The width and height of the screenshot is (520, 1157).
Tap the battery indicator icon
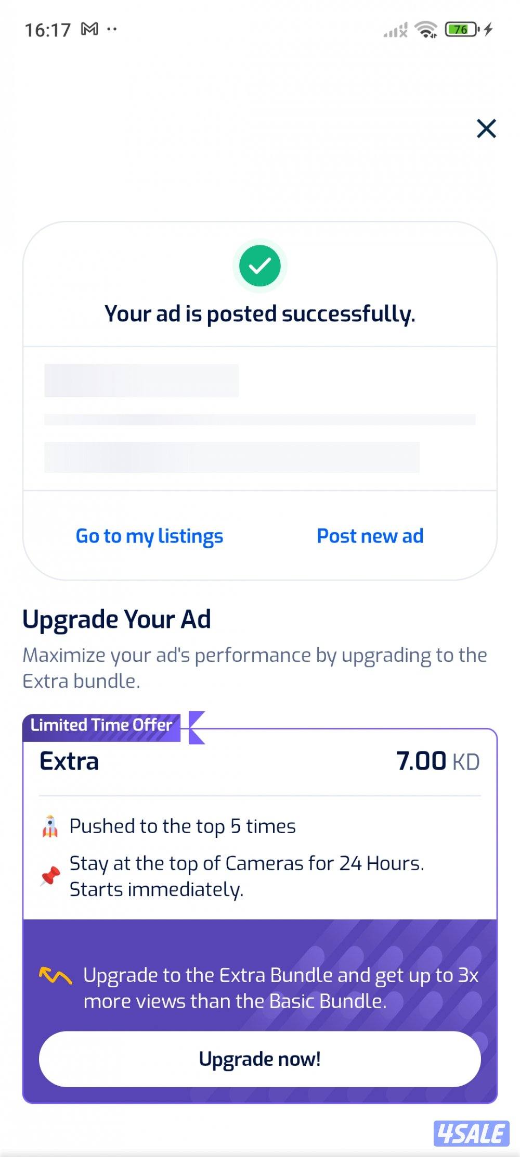point(462,30)
